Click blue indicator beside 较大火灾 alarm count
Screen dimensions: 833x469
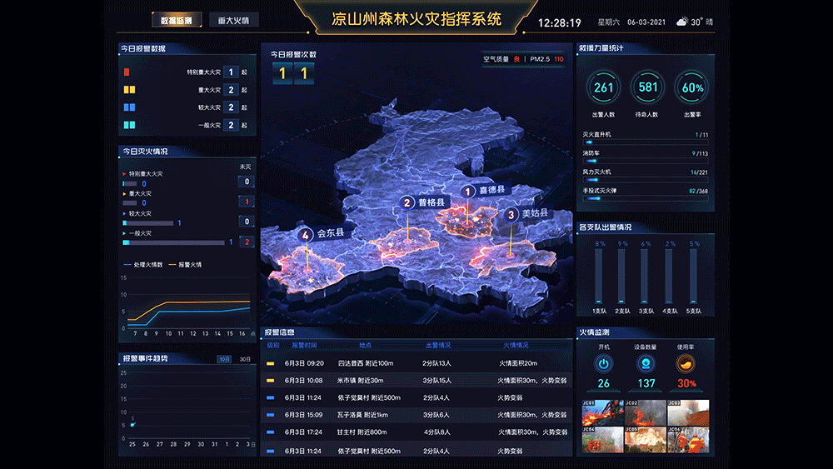pos(130,107)
